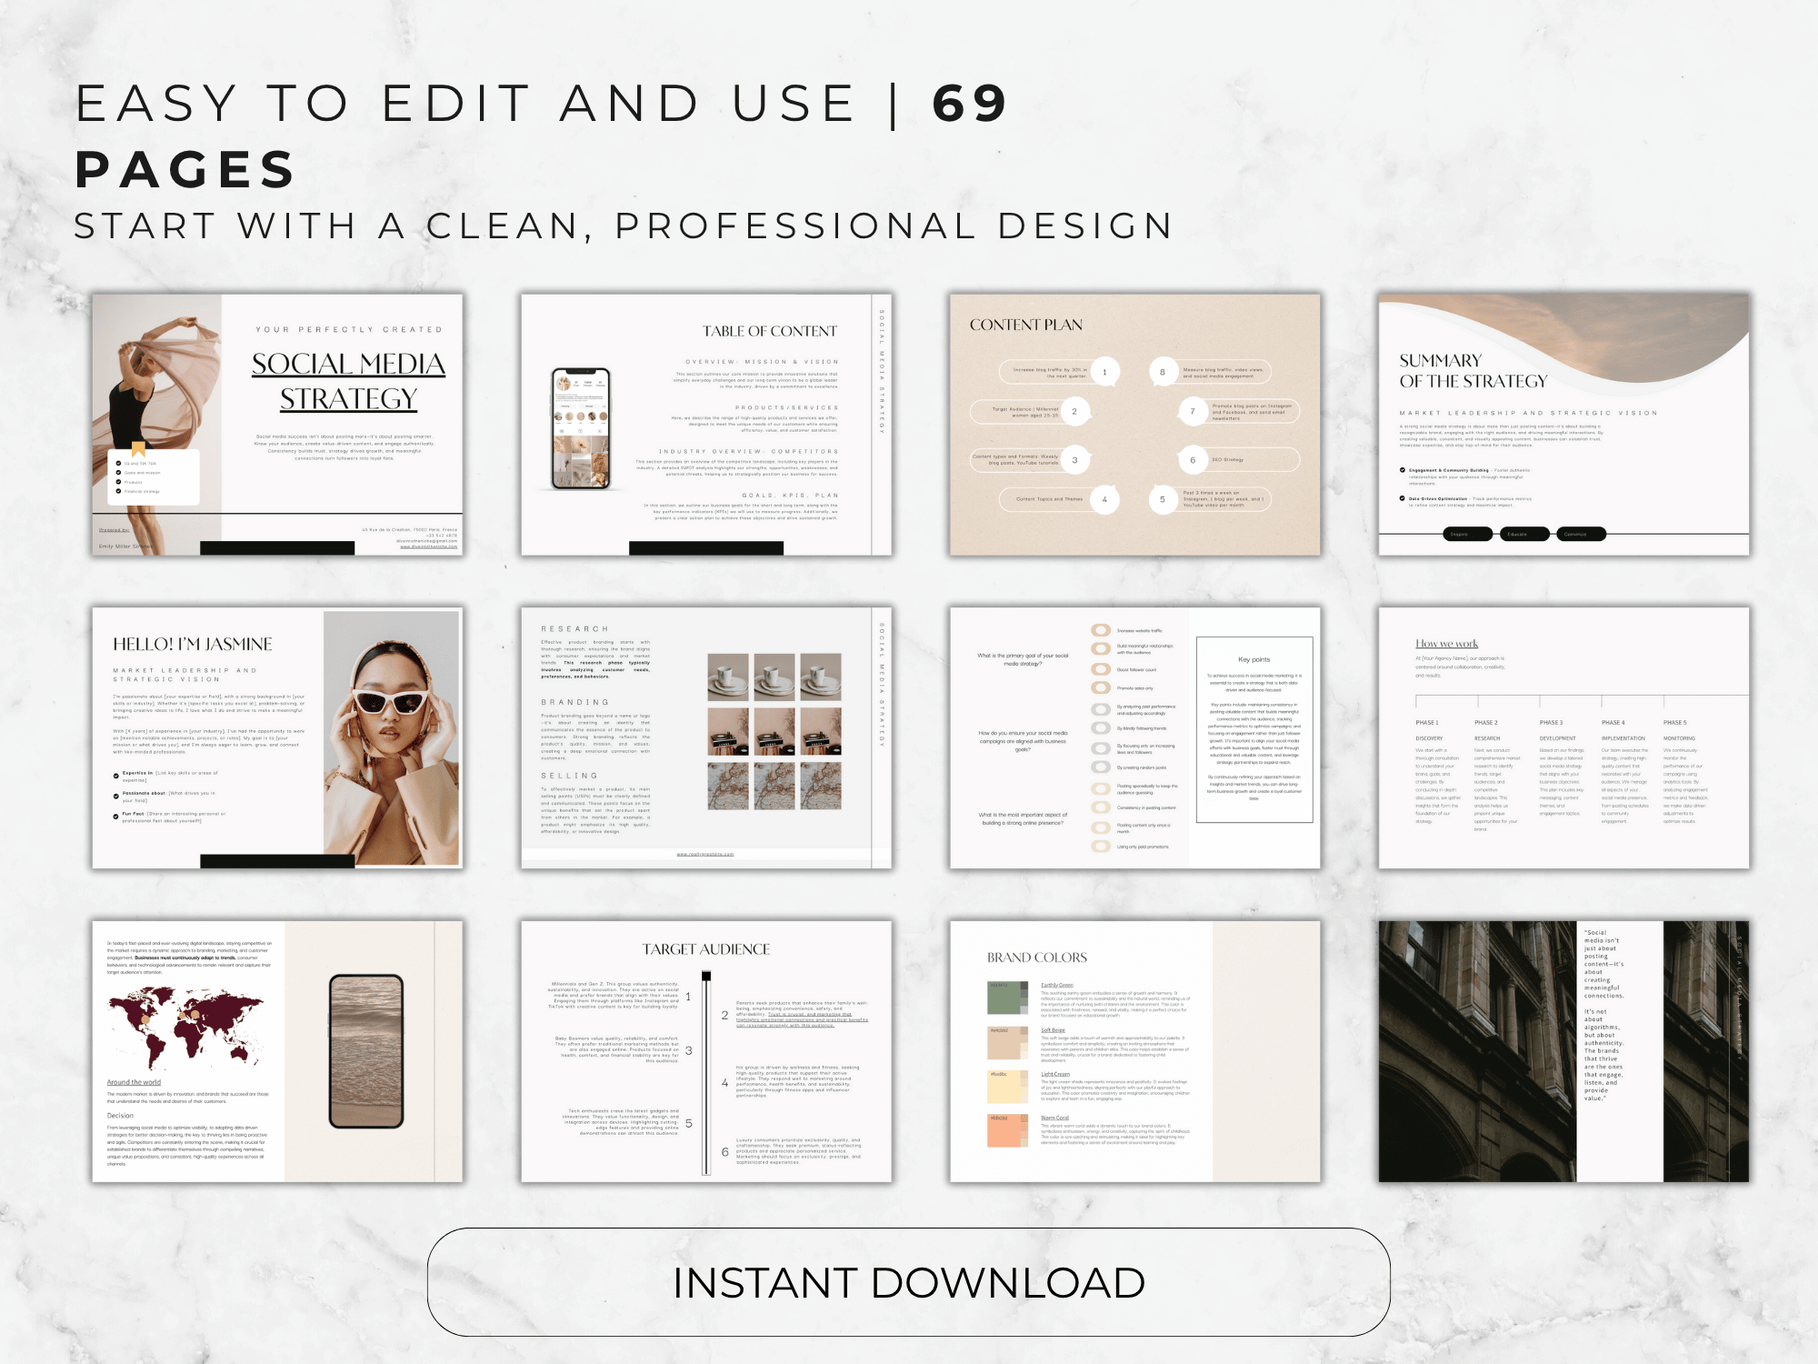Click the underlined Soft Beige heading link
The height and width of the screenshot is (1364, 1818).
(1053, 1029)
